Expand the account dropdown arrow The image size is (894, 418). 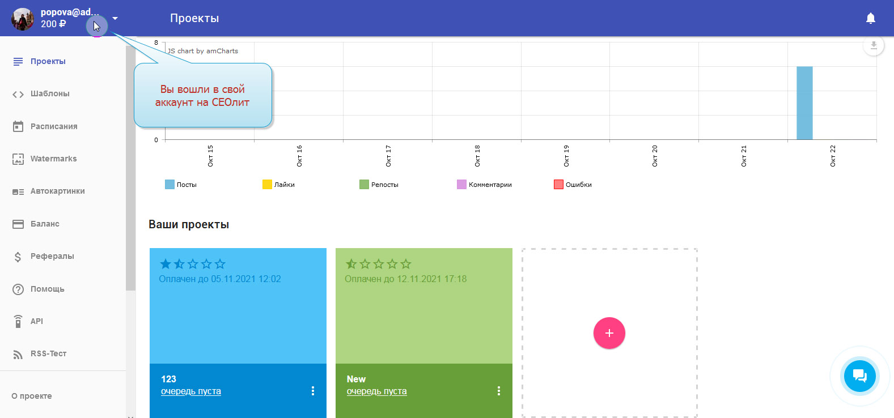coord(115,19)
